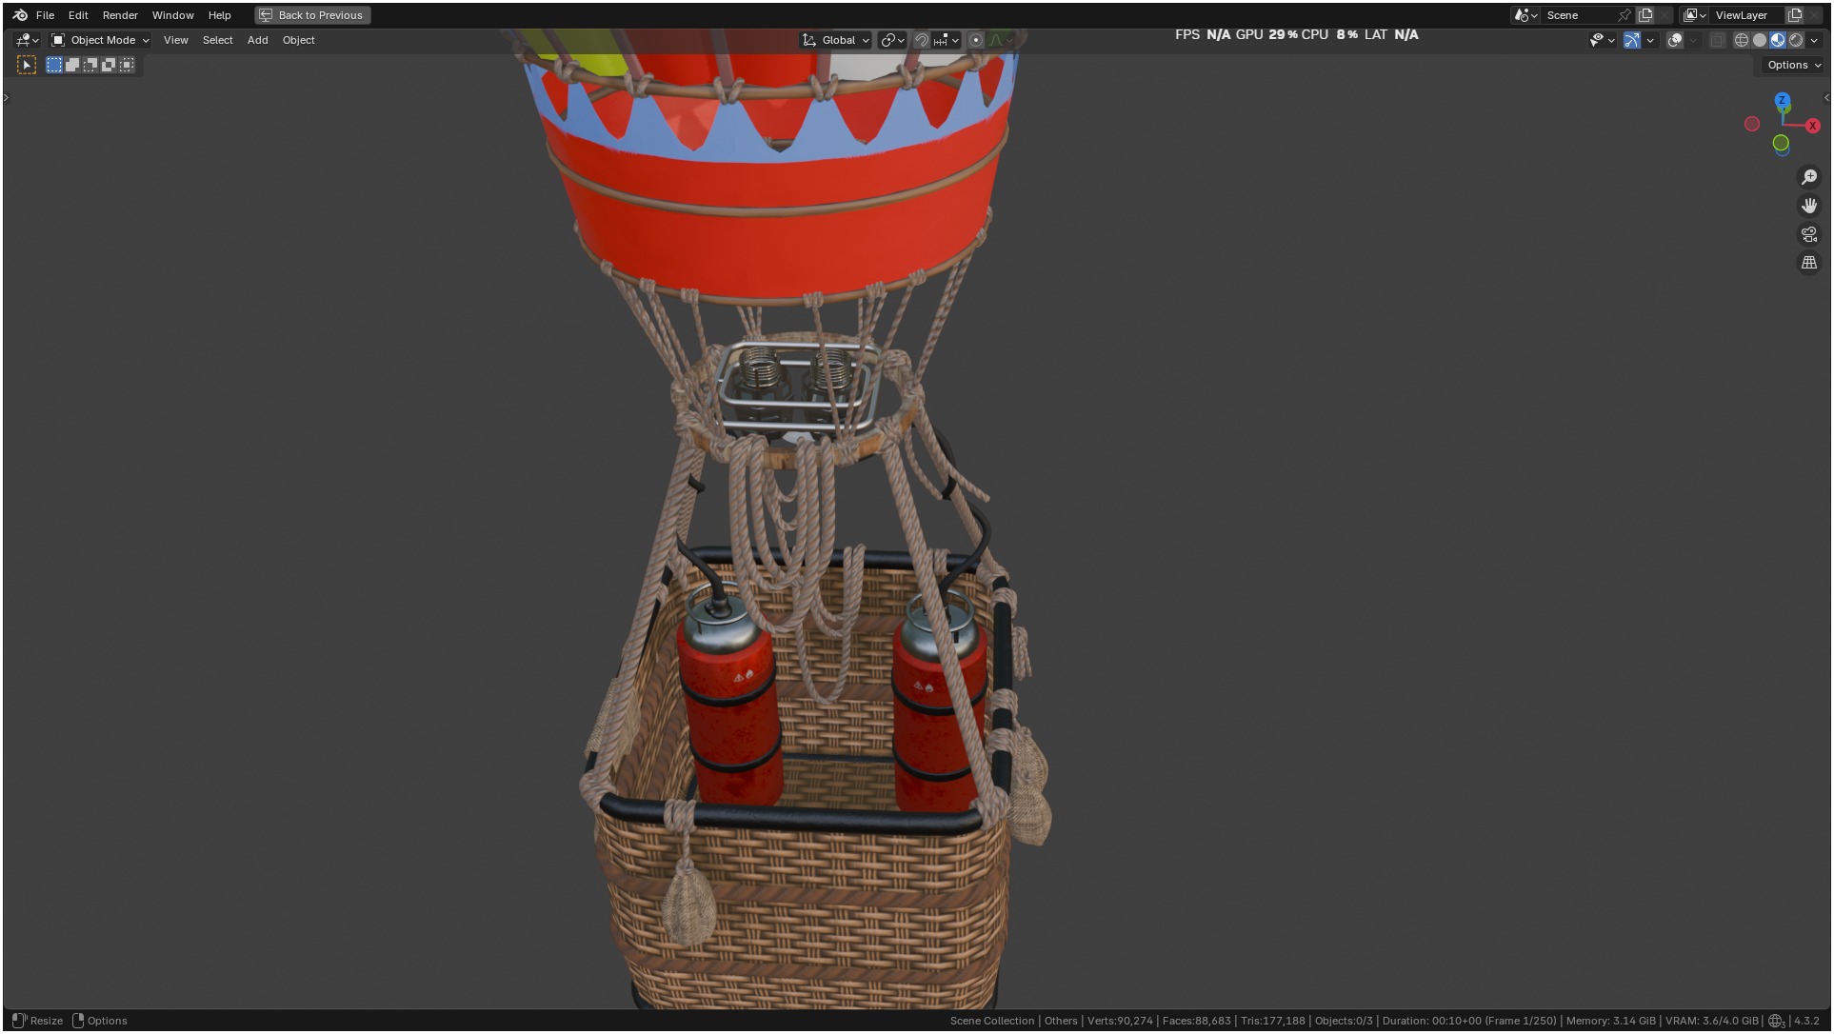Open the Render menu
The width and height of the screenshot is (1834, 1034).
tap(120, 15)
